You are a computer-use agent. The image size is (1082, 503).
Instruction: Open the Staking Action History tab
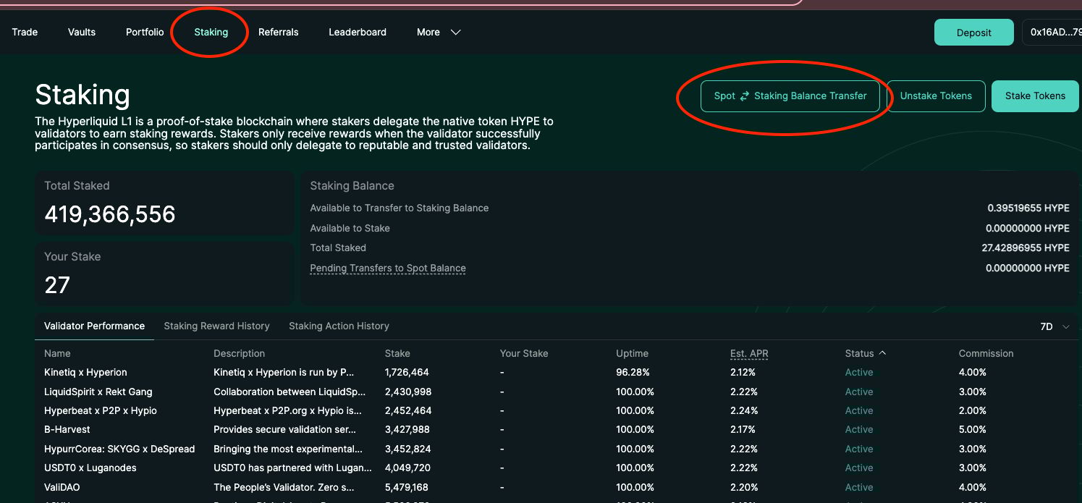click(x=339, y=326)
